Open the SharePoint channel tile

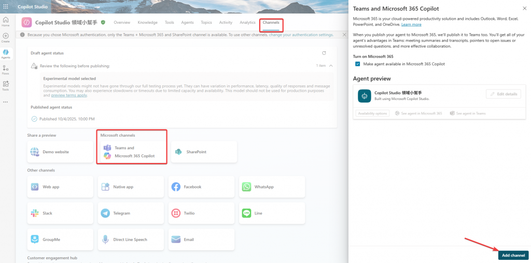(204, 152)
